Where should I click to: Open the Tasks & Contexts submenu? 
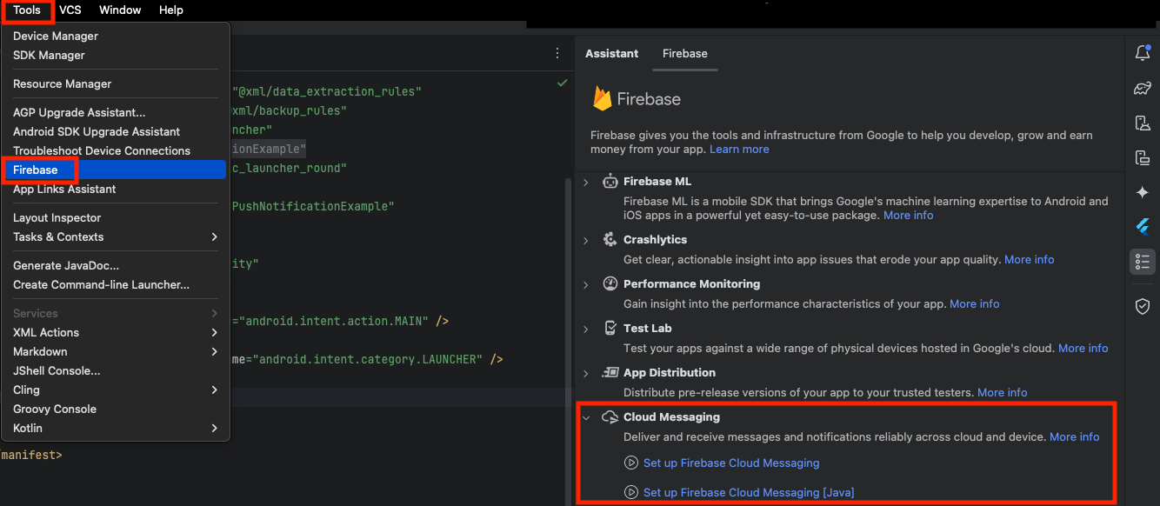pyautogui.click(x=58, y=237)
